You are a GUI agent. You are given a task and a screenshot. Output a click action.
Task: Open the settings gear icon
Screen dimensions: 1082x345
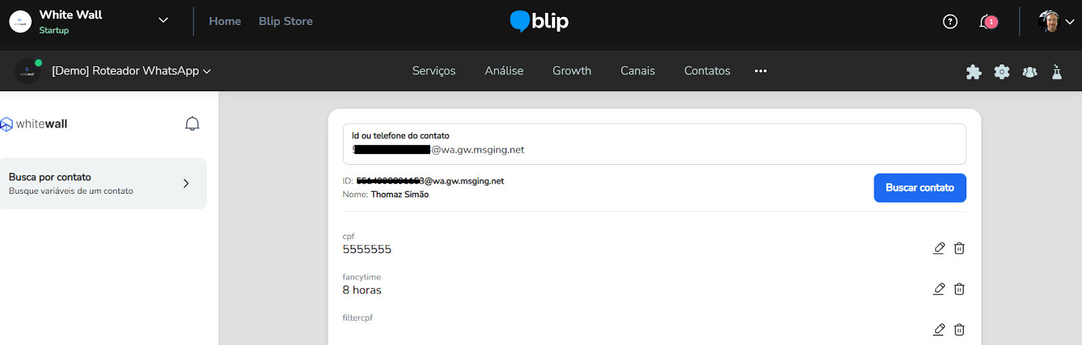[x=1002, y=72]
